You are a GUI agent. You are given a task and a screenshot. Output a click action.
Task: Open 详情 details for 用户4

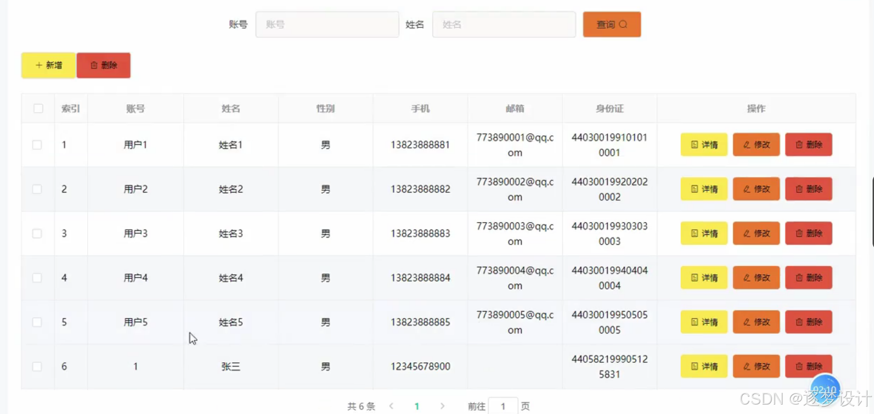[x=704, y=278]
